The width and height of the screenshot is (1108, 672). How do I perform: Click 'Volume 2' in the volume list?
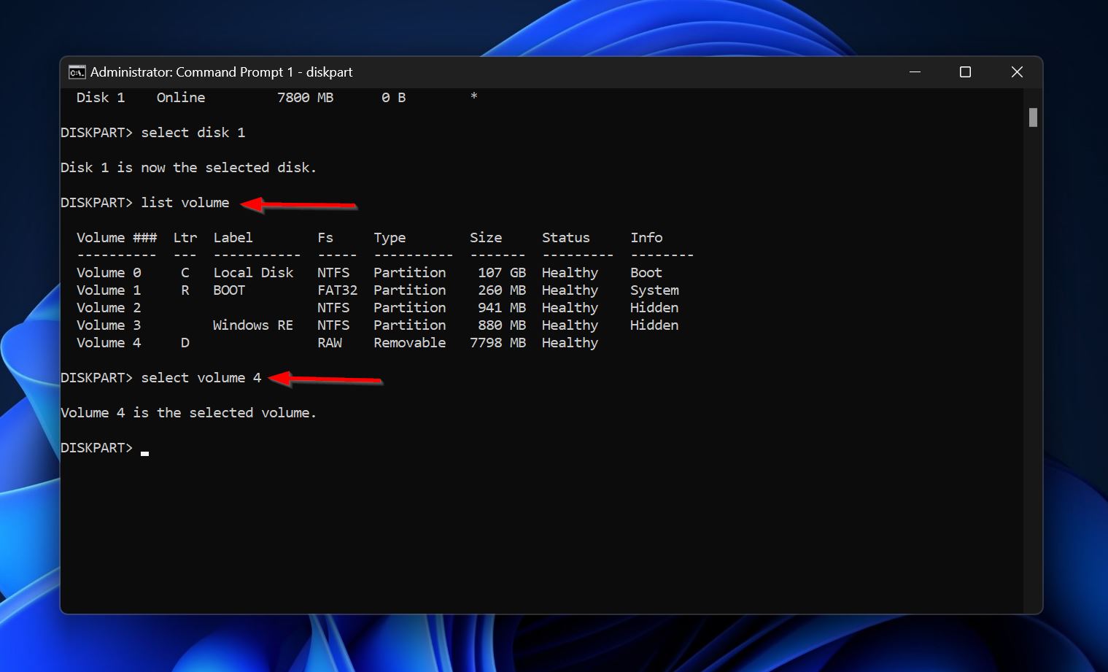click(109, 308)
